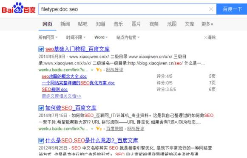
Task: Click 更多文库相关文档>> link
Action: coord(62,96)
